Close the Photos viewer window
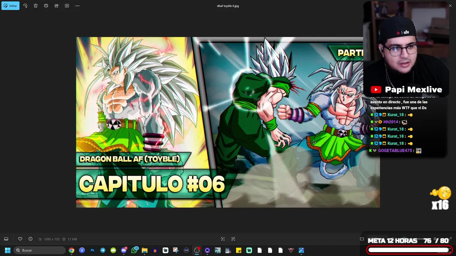 pos(450,6)
